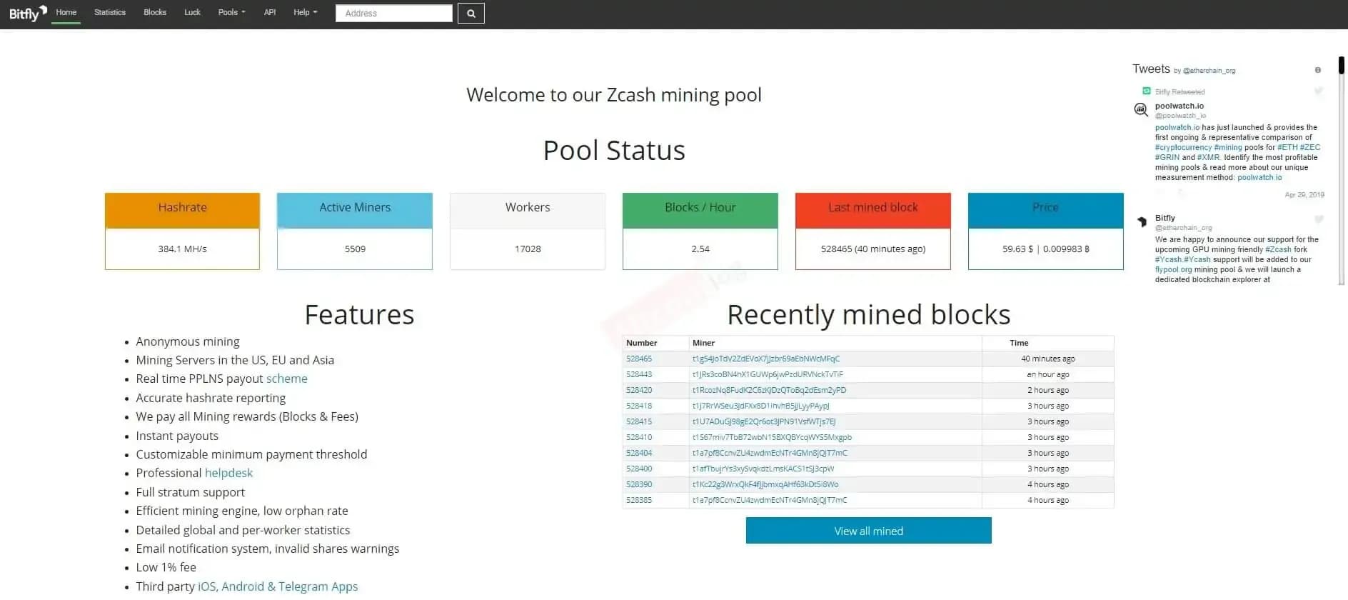Go to the Home tab

(x=66, y=12)
